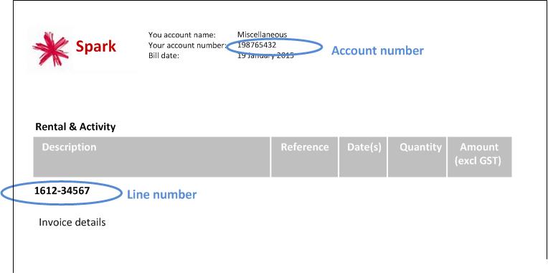
Task: Click the Invoice details text
Action: click(72, 222)
